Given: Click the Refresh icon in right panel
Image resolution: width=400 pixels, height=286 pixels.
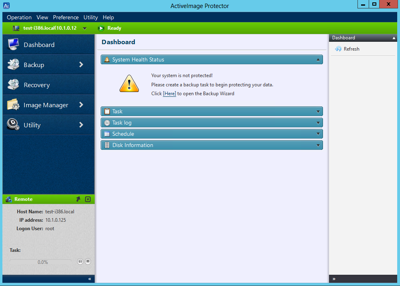Looking at the screenshot, I should tap(338, 49).
